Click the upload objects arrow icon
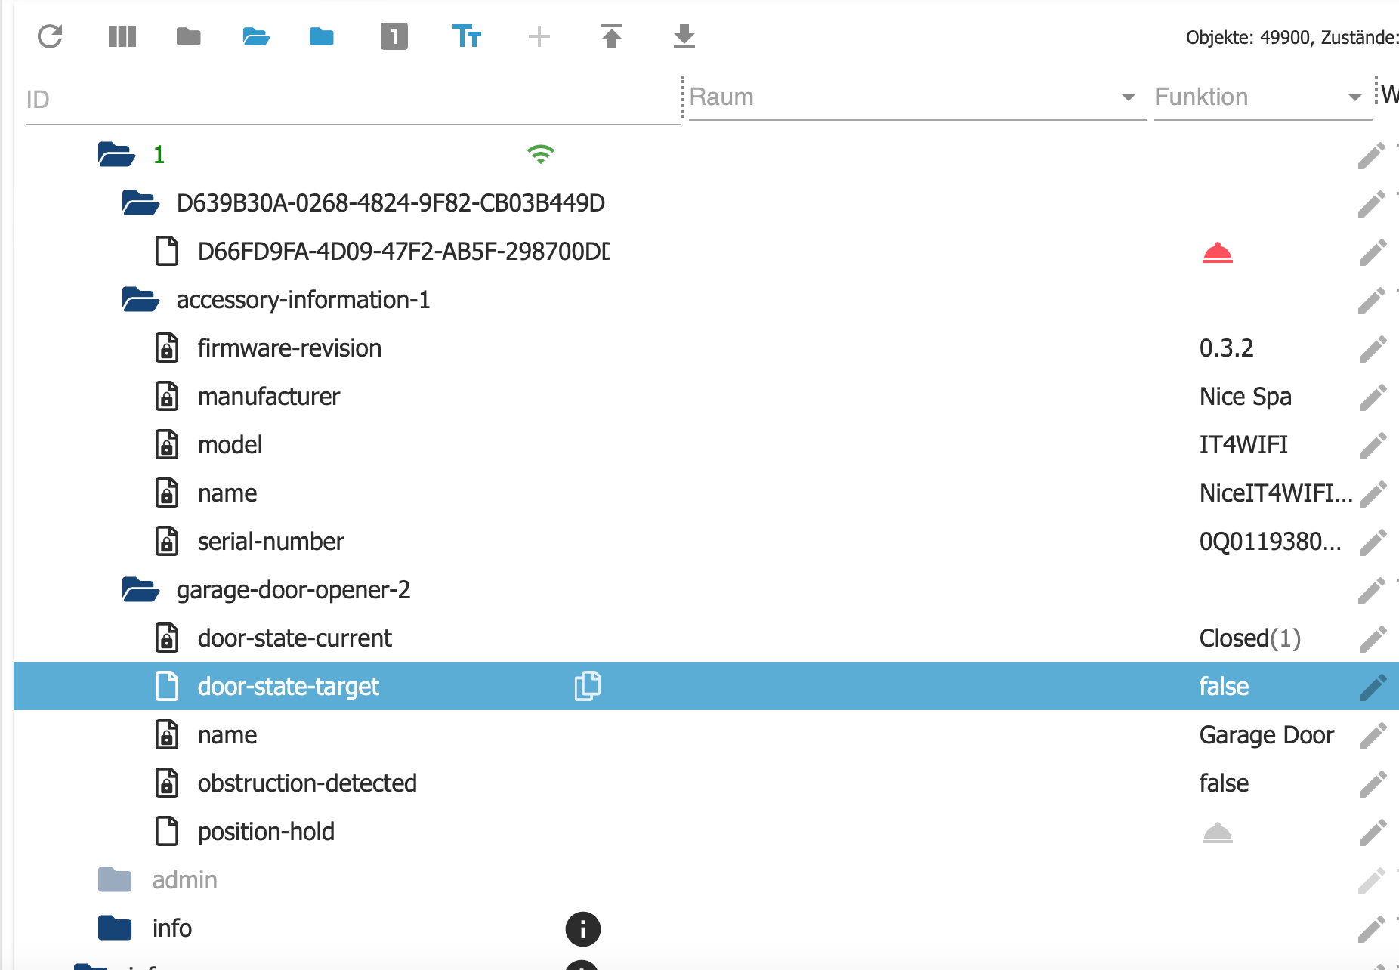Screen dimensions: 1399x970 pyautogui.click(x=612, y=36)
